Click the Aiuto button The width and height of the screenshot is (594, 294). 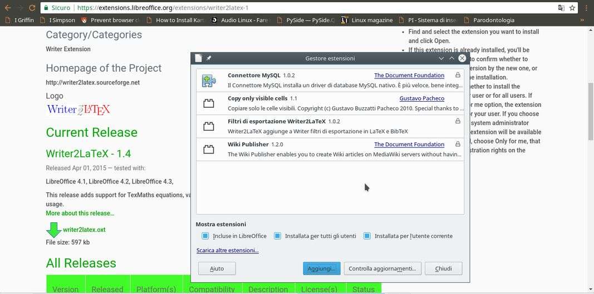click(217, 268)
